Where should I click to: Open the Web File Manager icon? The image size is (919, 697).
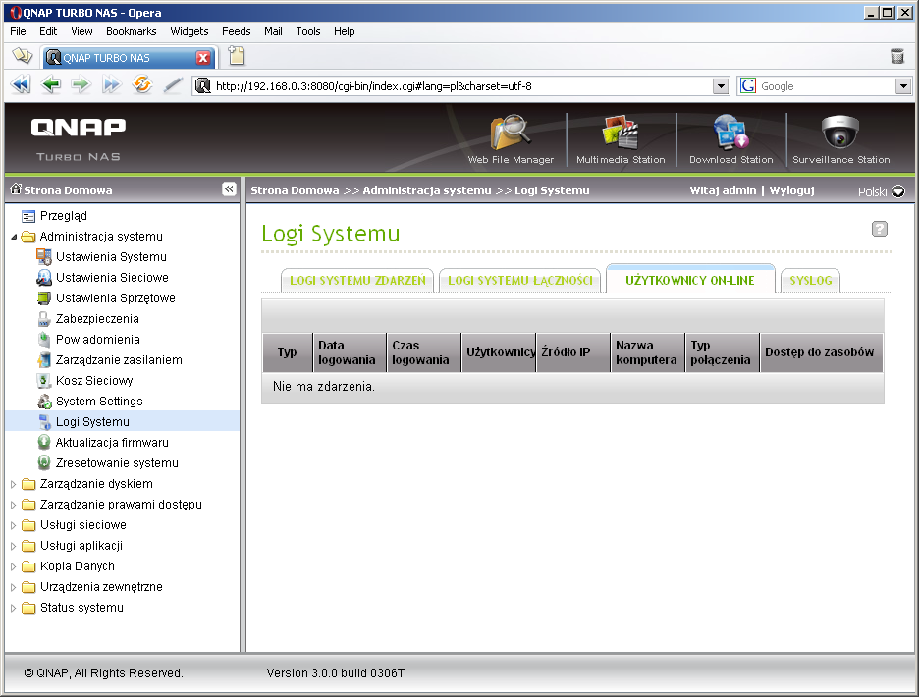click(510, 133)
